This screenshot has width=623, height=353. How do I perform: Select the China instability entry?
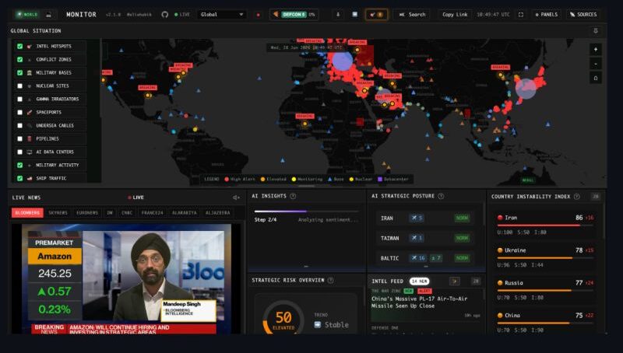click(545, 322)
